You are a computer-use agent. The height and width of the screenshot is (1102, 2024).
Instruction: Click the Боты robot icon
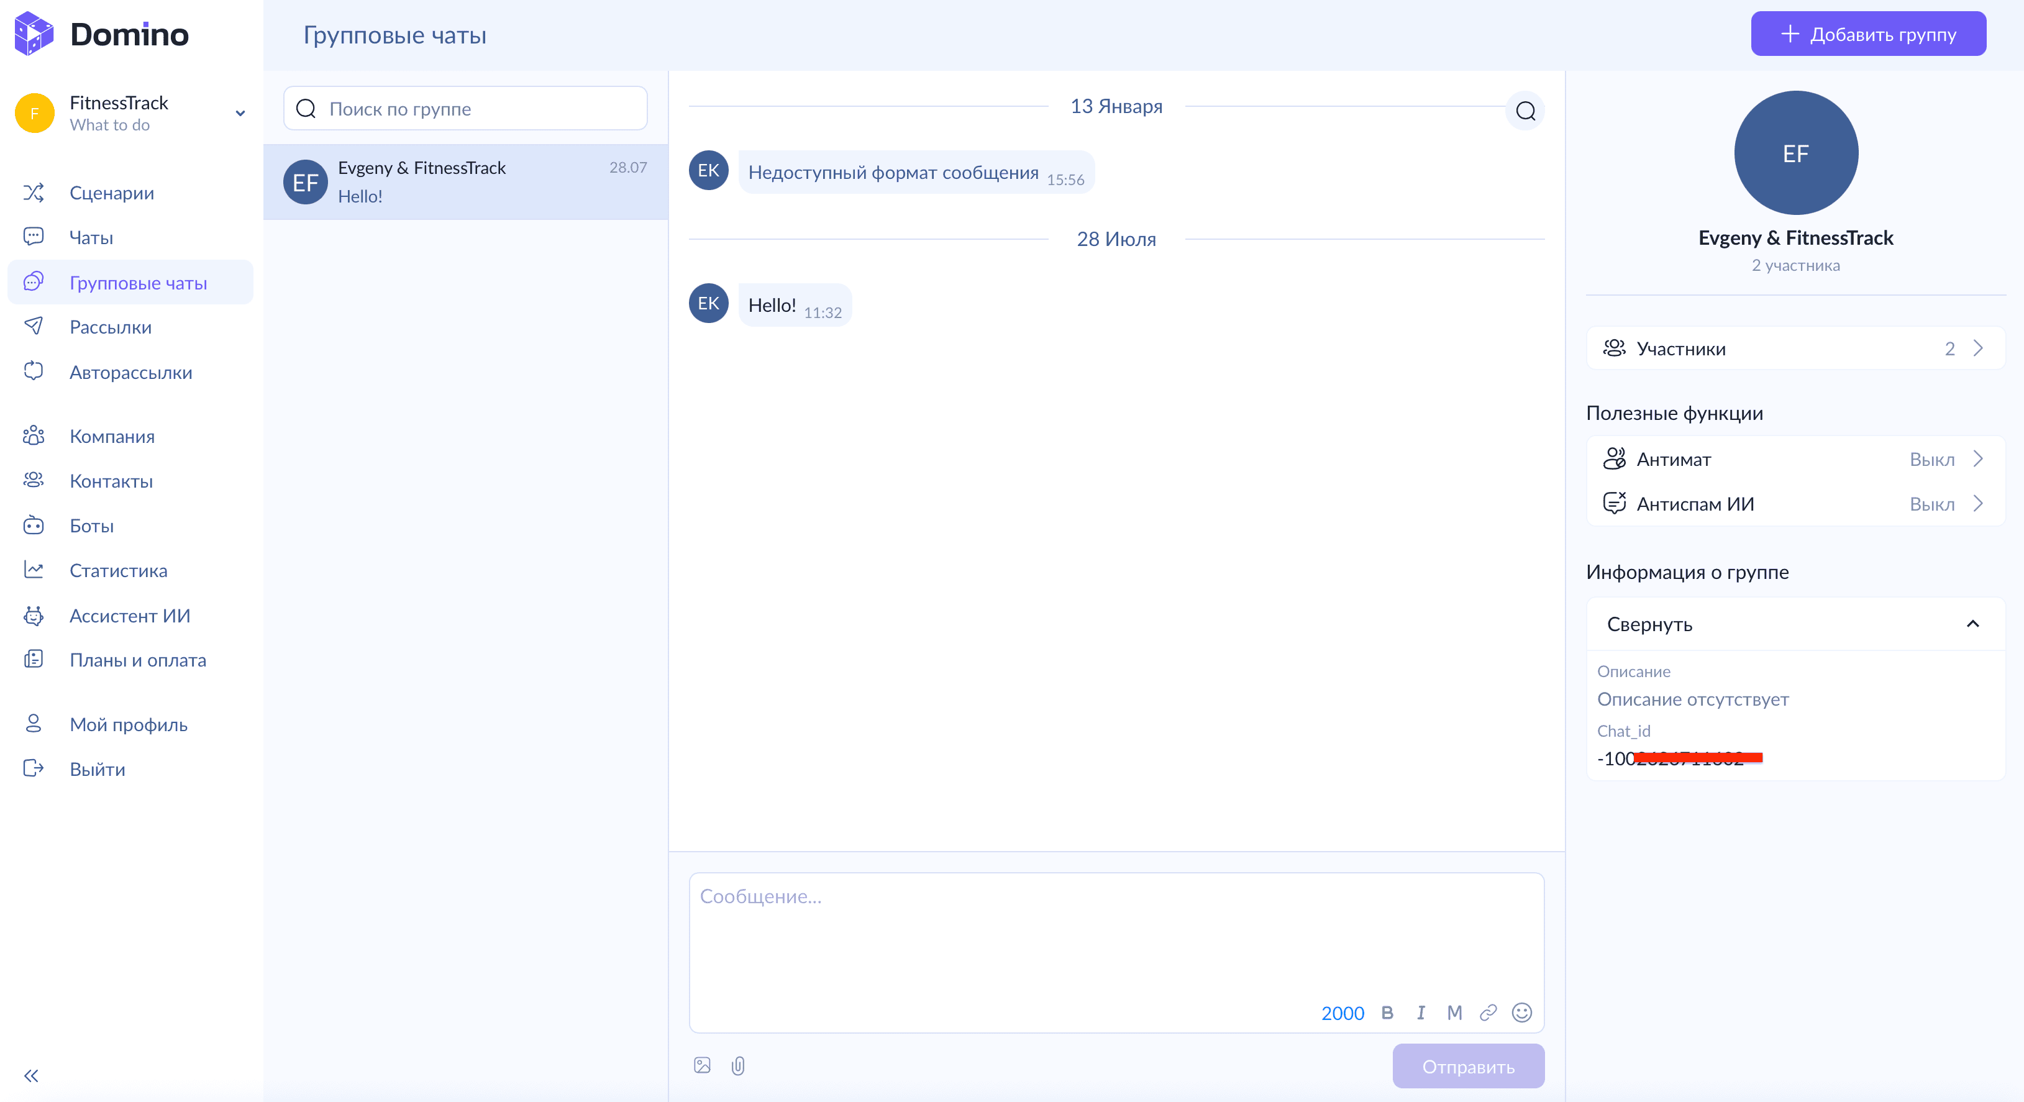[x=33, y=526]
